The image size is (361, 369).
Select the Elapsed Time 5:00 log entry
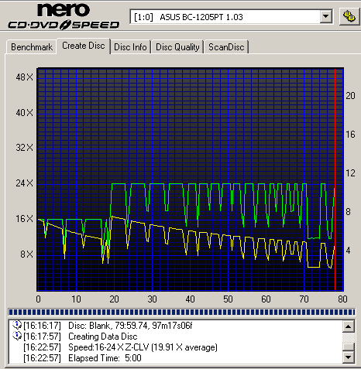click(x=83, y=358)
